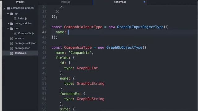Click the name key on line 41
The image size is (198, 111).
[x=60, y=32]
